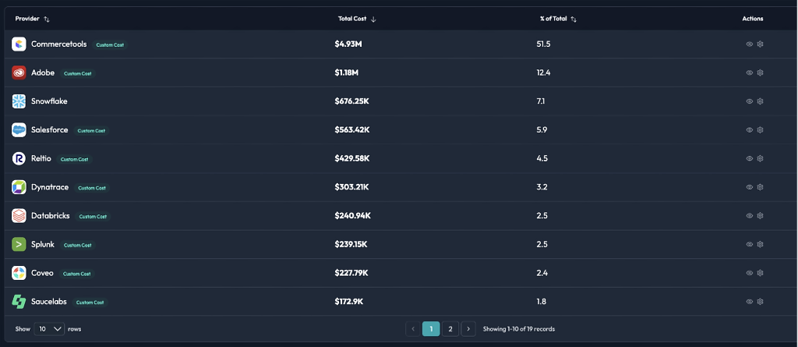Viewport: 798px width, 347px height.
Task: Open settings gear for Adobe row
Action: [761, 73]
